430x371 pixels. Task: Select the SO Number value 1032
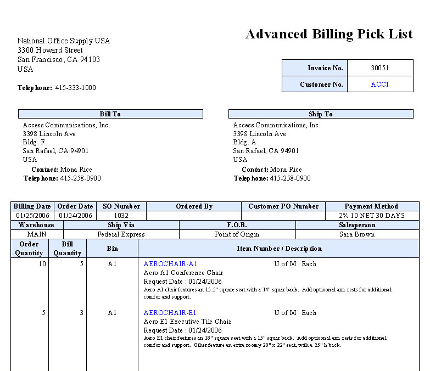(x=122, y=216)
